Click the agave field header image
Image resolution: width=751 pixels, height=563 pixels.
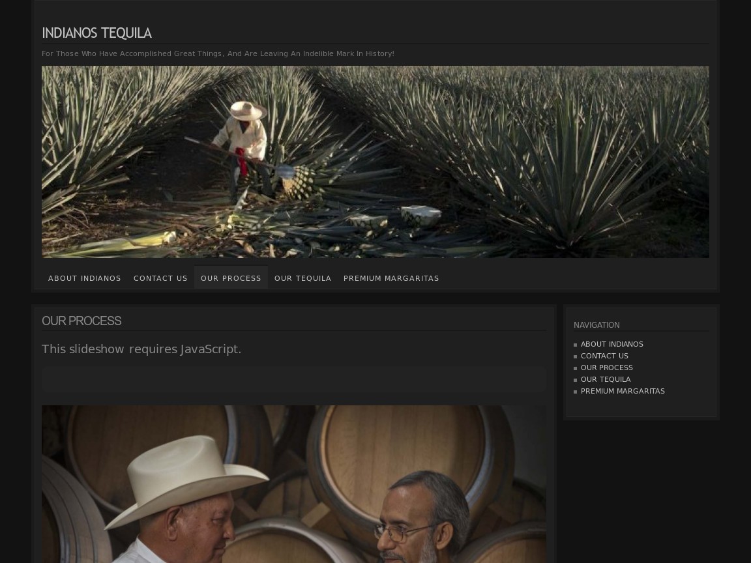(375, 162)
